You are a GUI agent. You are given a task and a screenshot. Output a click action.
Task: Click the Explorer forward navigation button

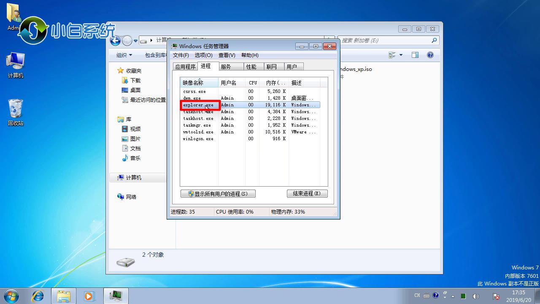click(x=127, y=41)
